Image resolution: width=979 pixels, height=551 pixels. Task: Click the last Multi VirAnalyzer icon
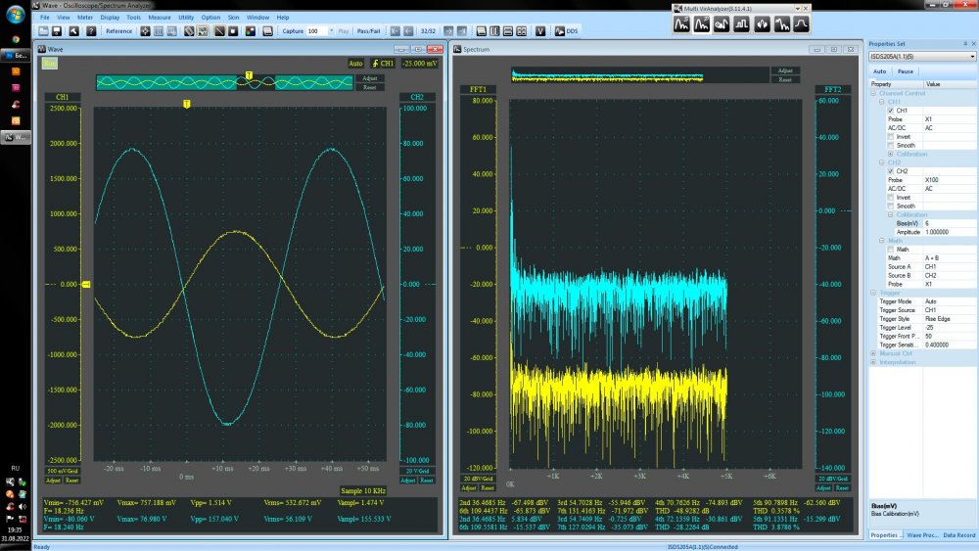point(801,24)
